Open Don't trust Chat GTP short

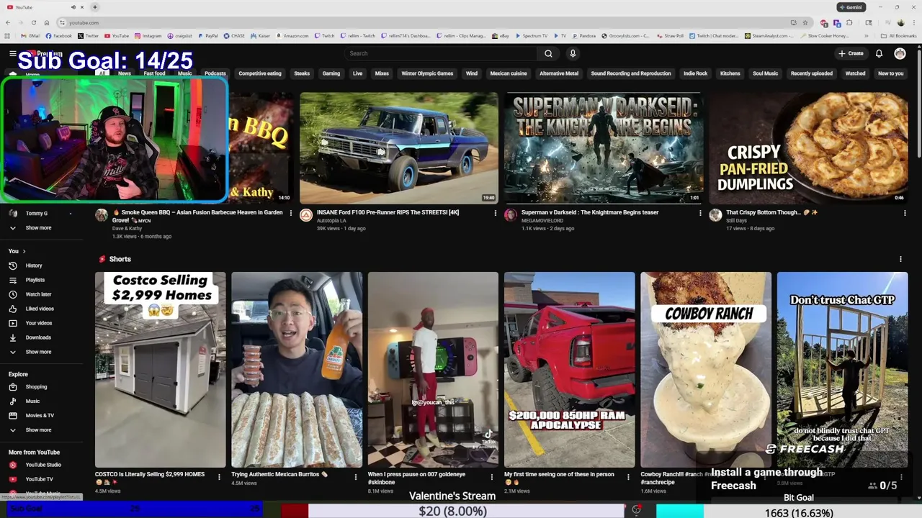pyautogui.click(x=842, y=369)
